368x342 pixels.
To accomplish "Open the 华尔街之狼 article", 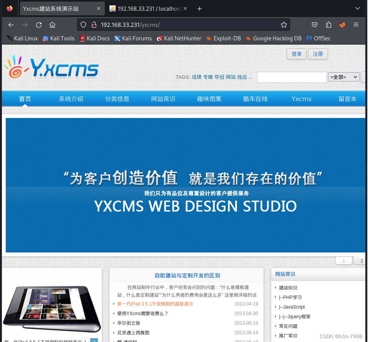I will click(x=129, y=323).
